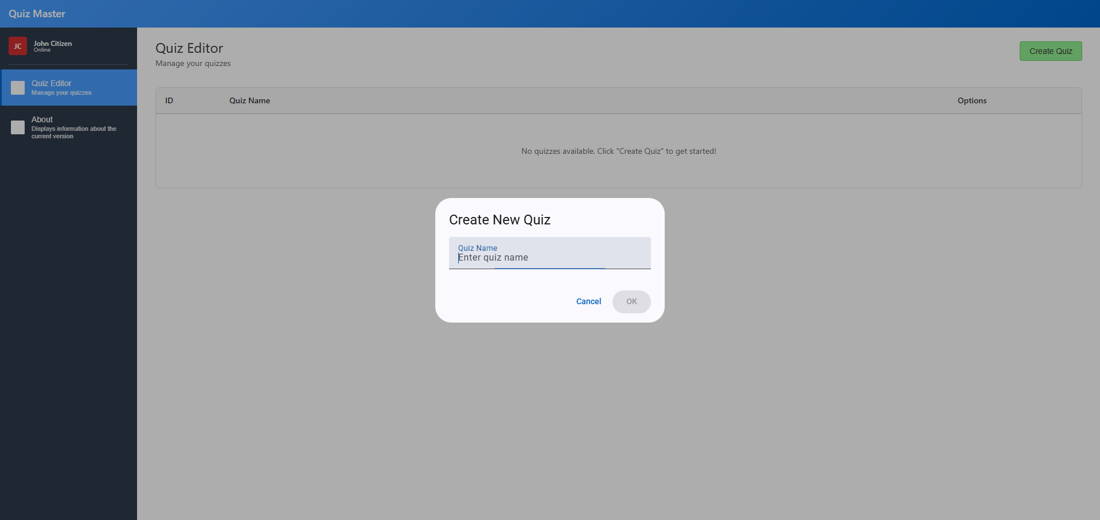Click the ID column header
The width and height of the screenshot is (1100, 520).
click(x=169, y=100)
